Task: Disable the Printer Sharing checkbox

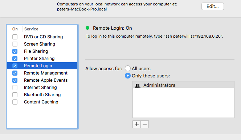Action: click(x=15, y=59)
